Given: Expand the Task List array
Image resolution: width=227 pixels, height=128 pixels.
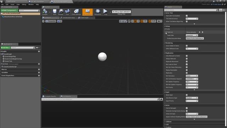Looking at the screenshot, I should click(166, 32).
